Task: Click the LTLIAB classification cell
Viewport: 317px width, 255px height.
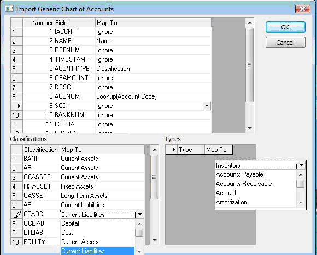Action: (x=41, y=233)
